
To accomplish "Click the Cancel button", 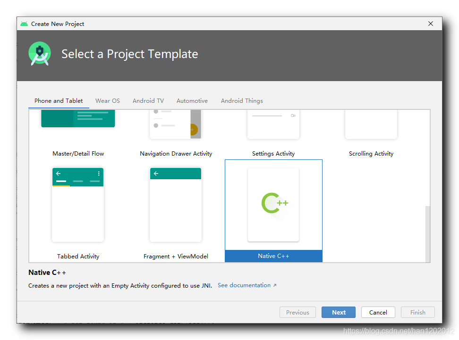I will [x=378, y=312].
